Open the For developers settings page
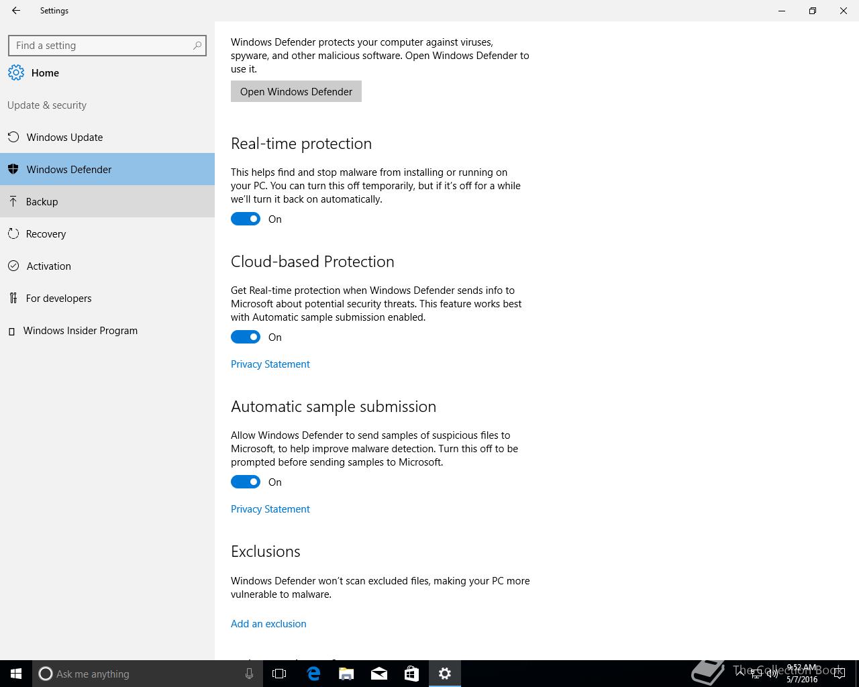Image resolution: width=859 pixels, height=687 pixels. (x=107, y=298)
